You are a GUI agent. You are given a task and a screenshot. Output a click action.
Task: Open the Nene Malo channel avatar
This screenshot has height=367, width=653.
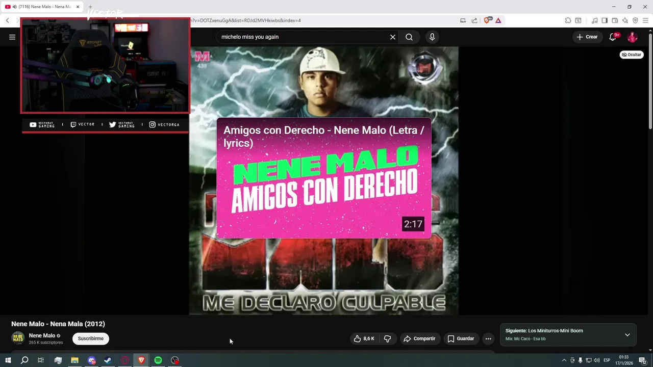[18, 338]
